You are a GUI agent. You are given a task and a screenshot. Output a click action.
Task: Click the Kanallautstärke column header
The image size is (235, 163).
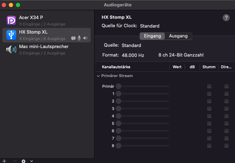[116, 67]
